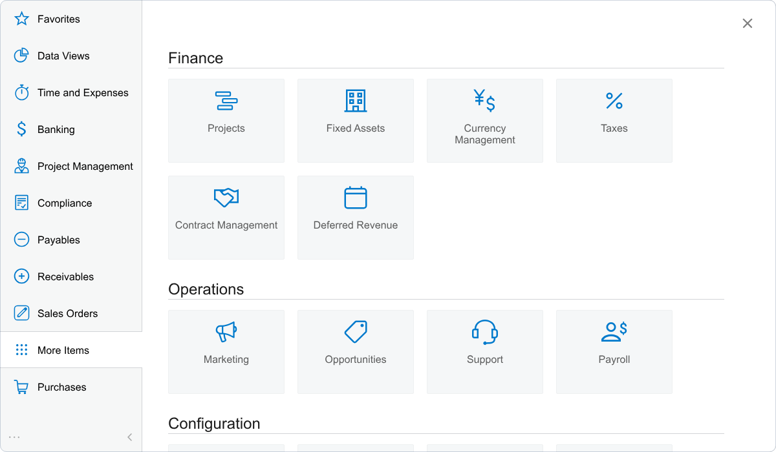Click the Taxes percent icon
Screen dimensions: 776x452
(614, 101)
